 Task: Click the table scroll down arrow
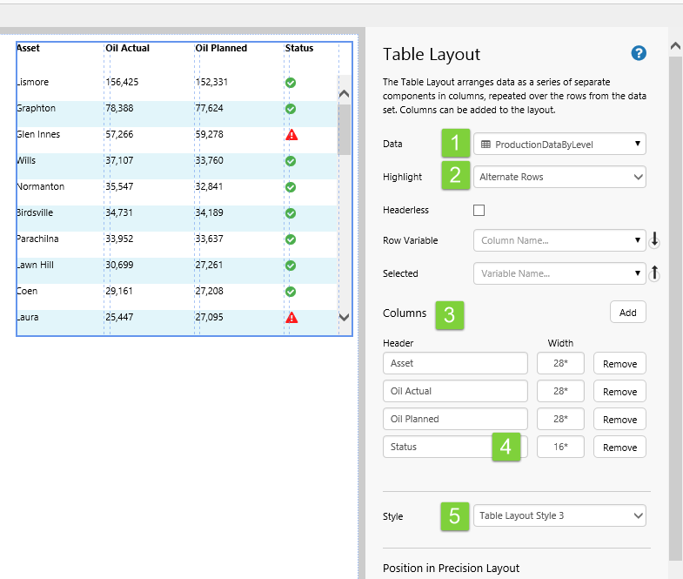[344, 319]
